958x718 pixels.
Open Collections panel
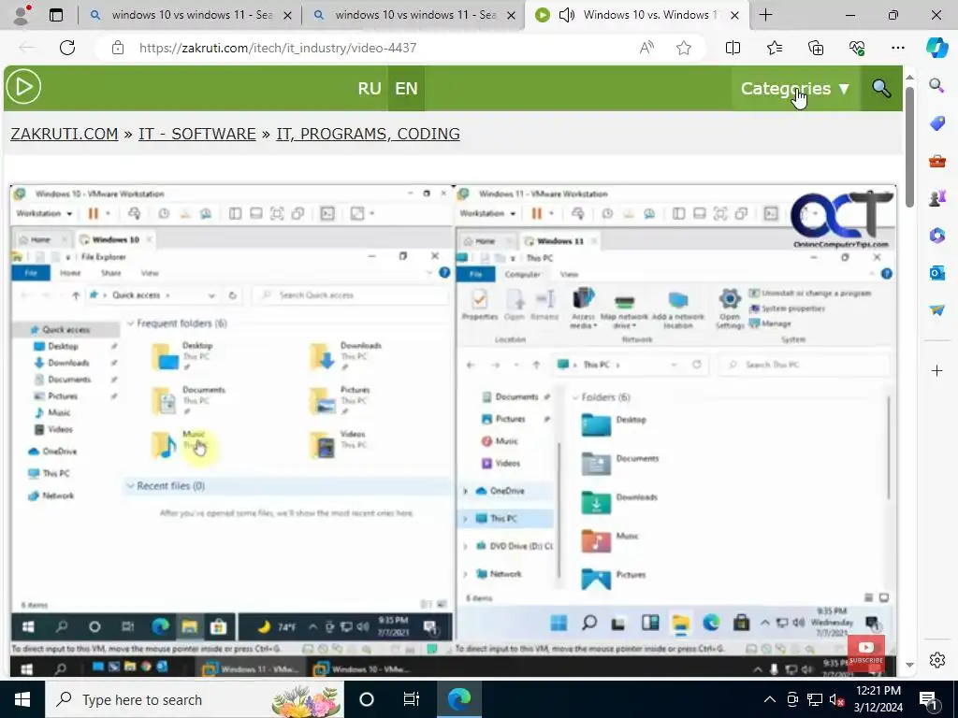pos(816,48)
